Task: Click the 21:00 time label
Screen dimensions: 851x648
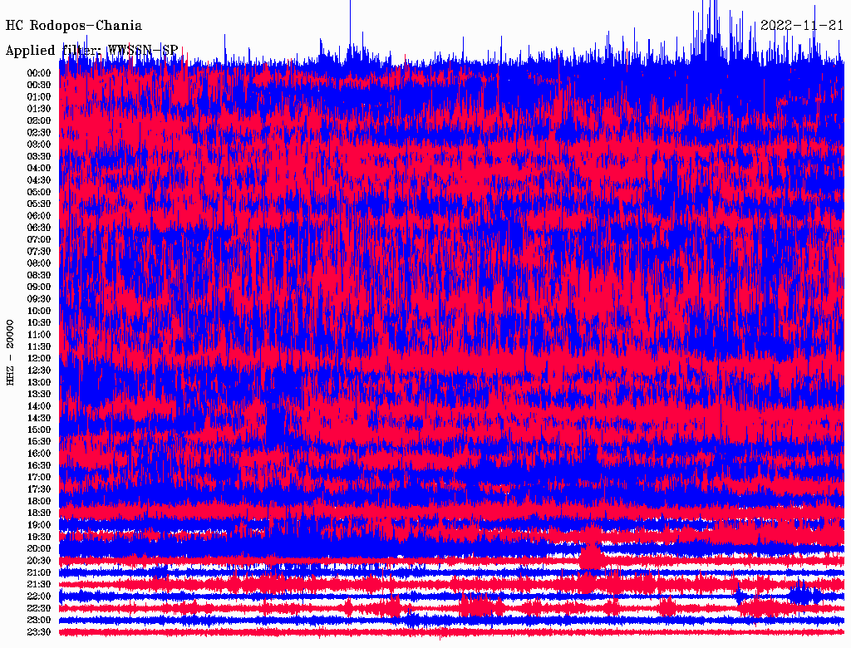Action: (x=39, y=573)
